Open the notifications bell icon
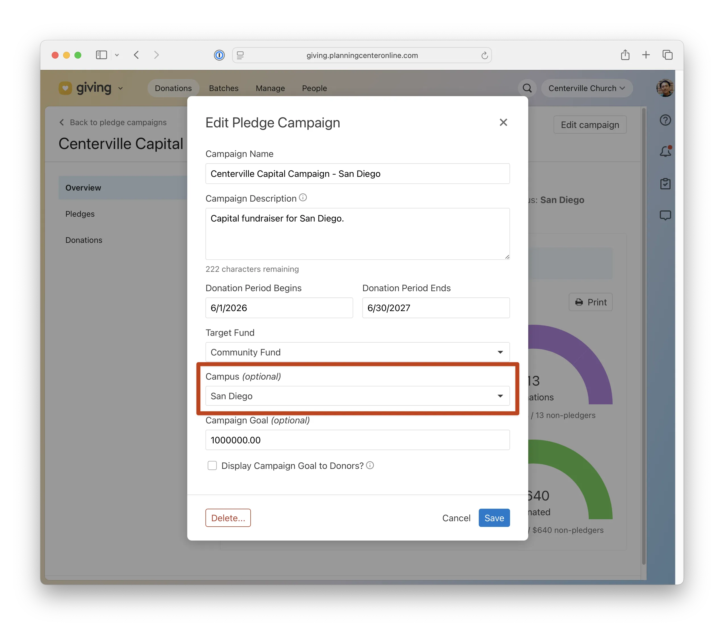Viewport: 724px width, 625px height. (665, 152)
